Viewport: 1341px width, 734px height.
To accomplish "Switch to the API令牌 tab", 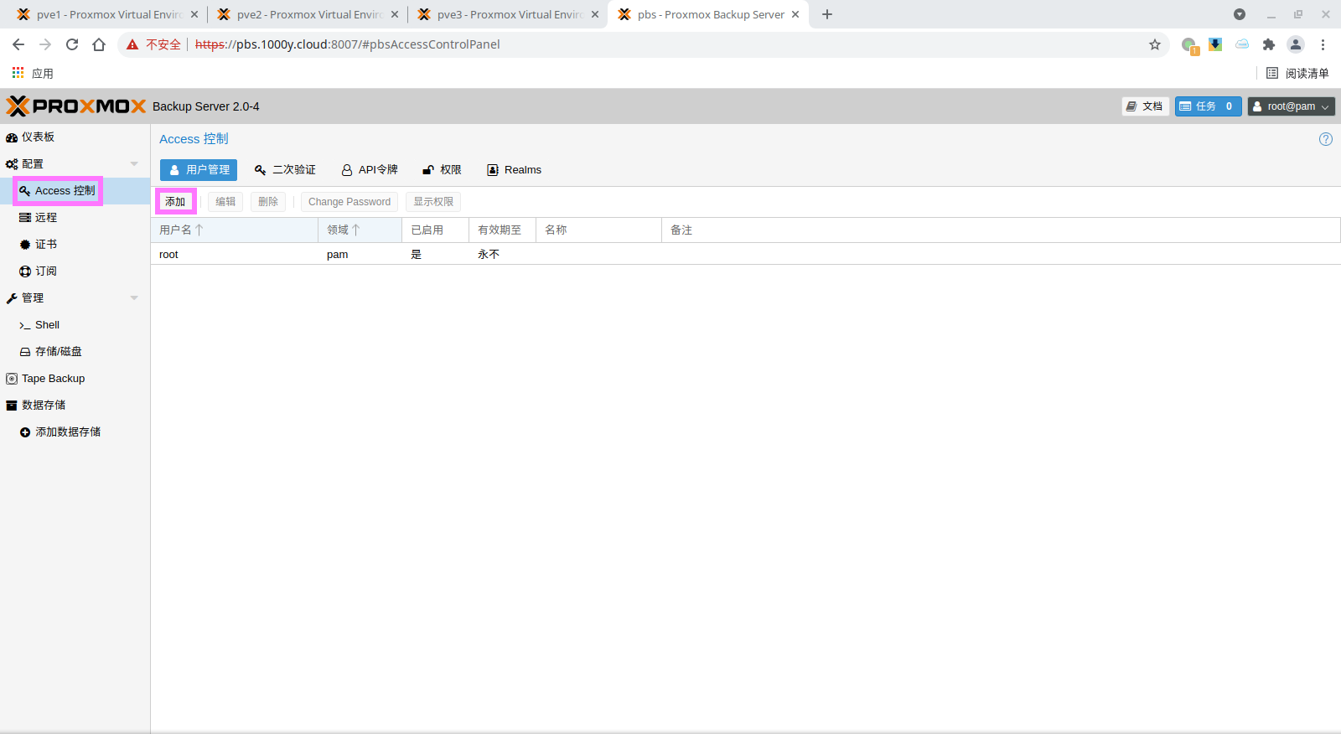I will click(x=370, y=170).
